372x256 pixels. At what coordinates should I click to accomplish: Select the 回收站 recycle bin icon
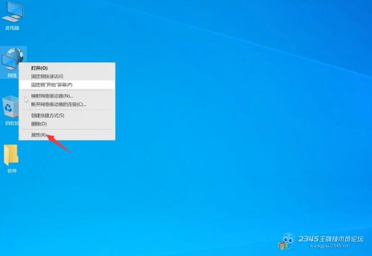[10, 110]
